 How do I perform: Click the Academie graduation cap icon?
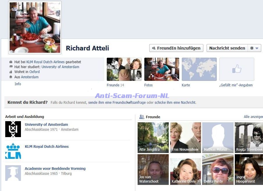(13, 173)
